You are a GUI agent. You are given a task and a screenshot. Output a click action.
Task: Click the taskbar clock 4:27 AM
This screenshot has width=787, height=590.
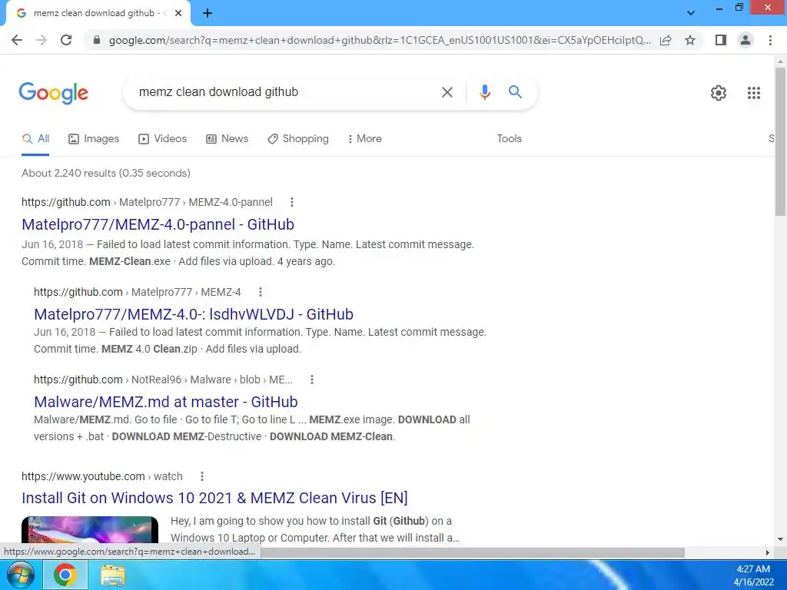[753, 569]
